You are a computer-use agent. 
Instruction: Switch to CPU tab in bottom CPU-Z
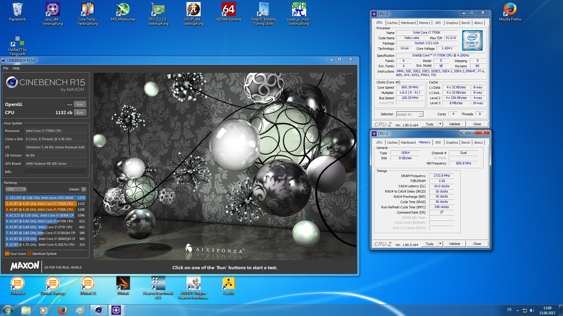(379, 142)
